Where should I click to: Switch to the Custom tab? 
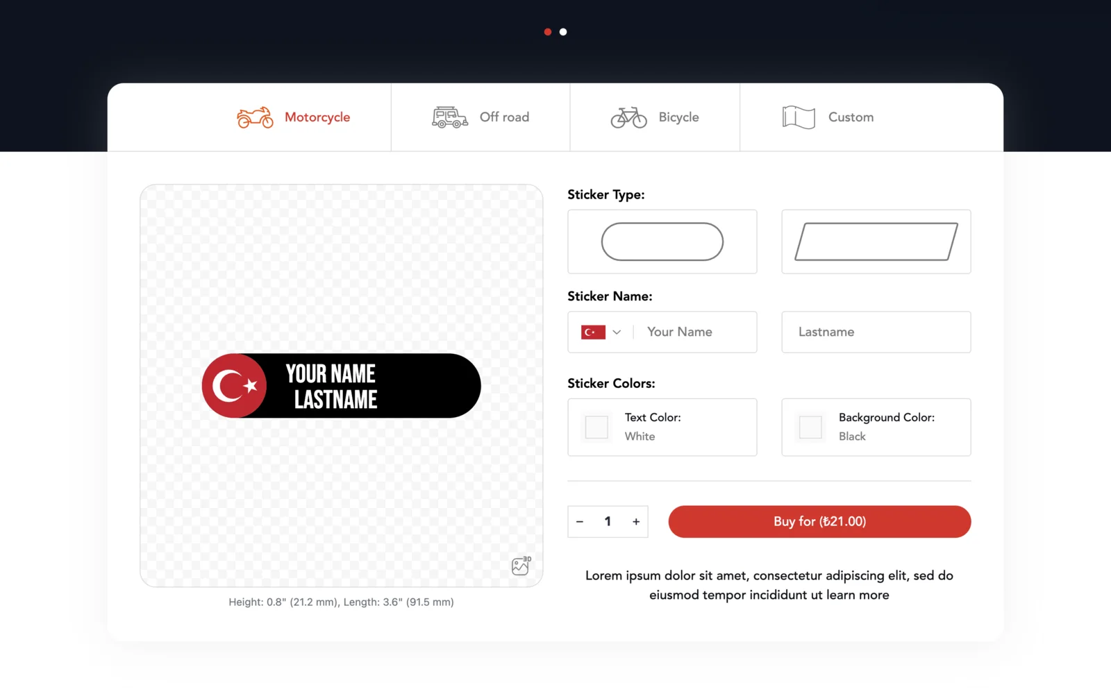pyautogui.click(x=871, y=117)
